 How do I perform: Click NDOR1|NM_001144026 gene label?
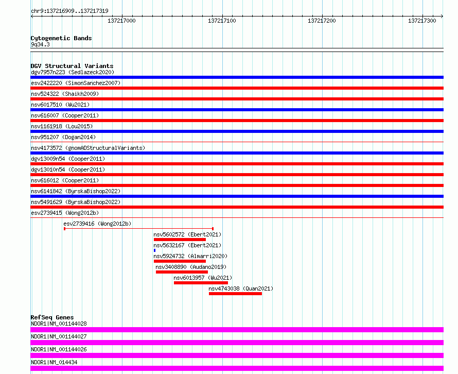coord(59,349)
